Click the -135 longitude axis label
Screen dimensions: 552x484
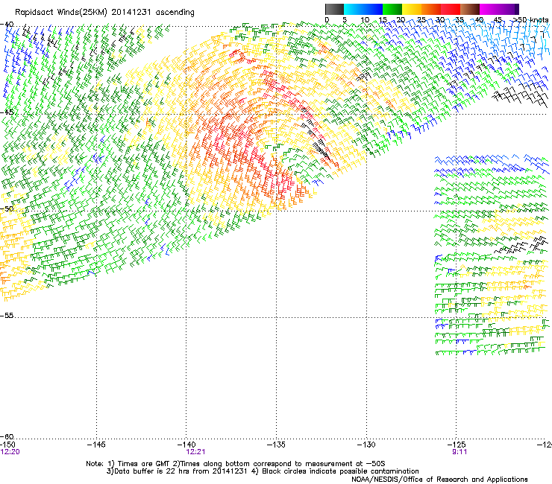click(276, 445)
